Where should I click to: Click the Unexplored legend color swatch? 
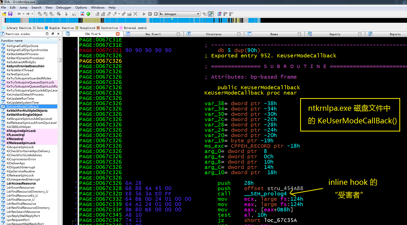77,28
